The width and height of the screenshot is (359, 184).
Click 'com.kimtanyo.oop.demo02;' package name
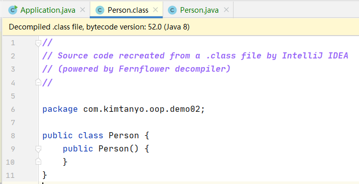tap(144, 109)
